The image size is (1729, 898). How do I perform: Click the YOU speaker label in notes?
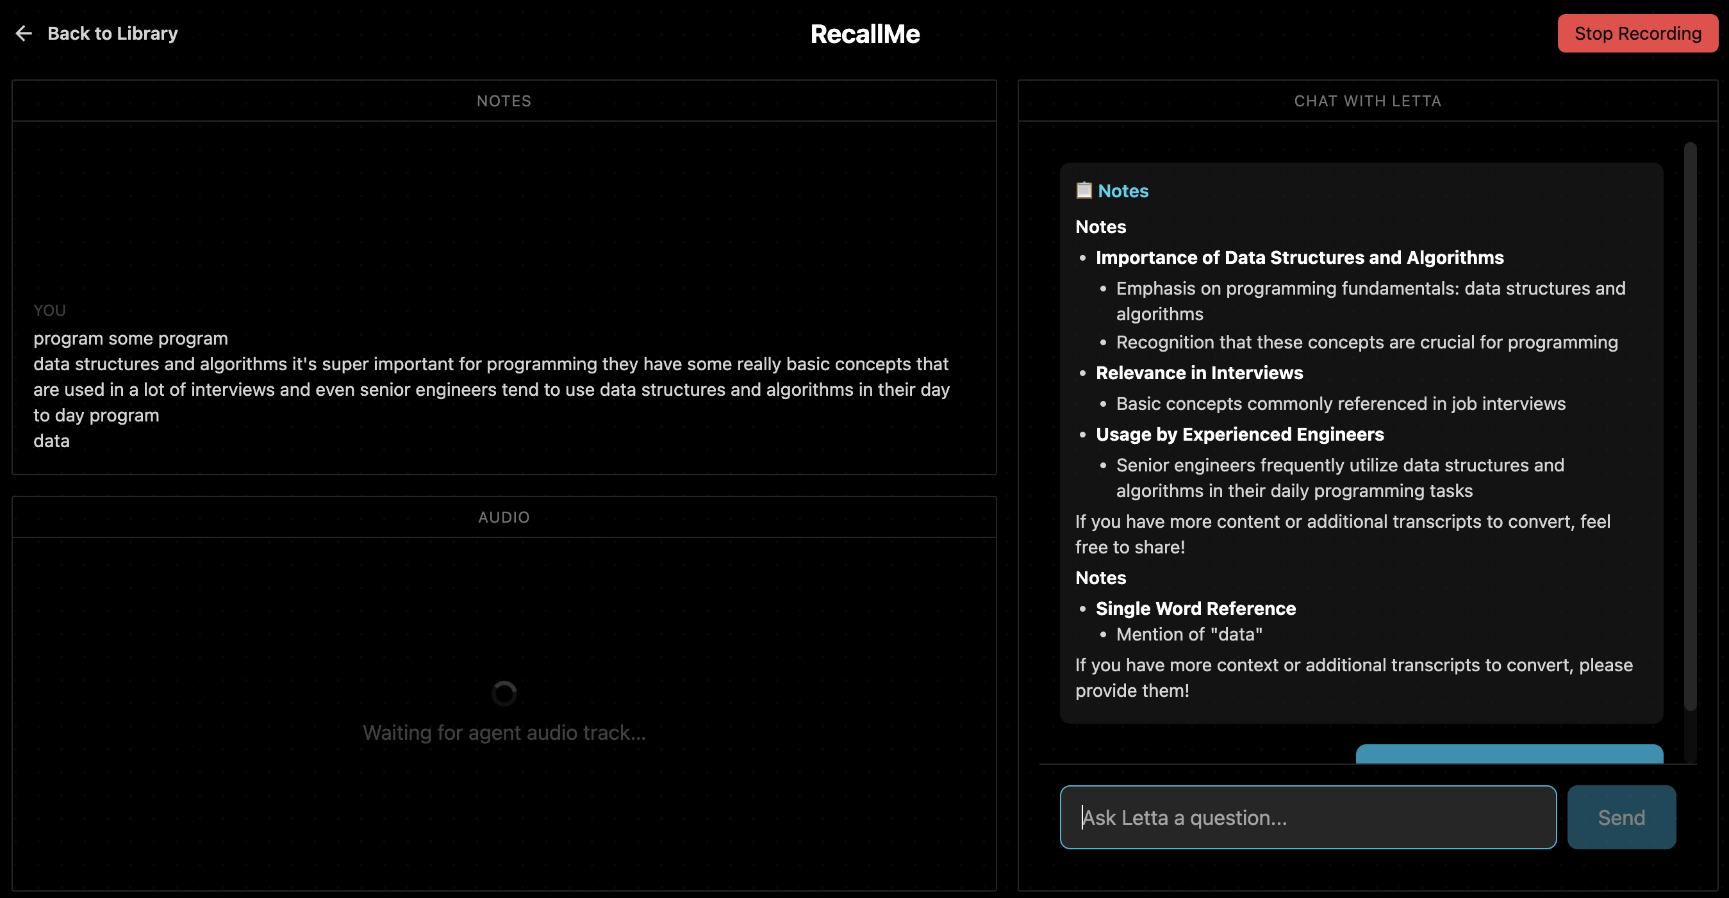(50, 311)
